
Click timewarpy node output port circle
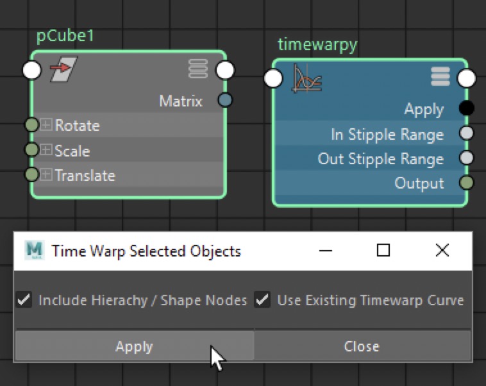pos(467,78)
